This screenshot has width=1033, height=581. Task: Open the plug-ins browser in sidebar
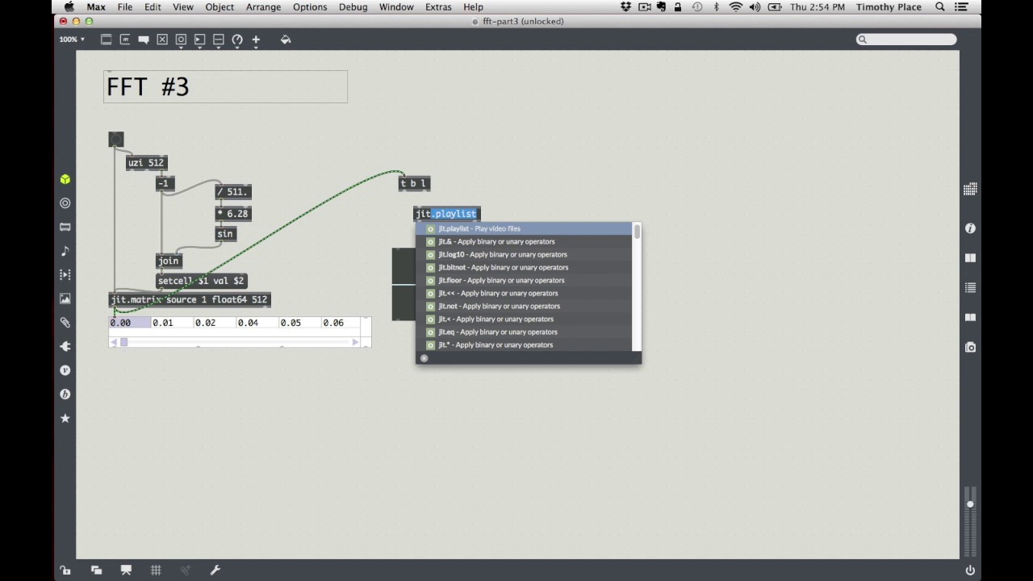click(65, 346)
